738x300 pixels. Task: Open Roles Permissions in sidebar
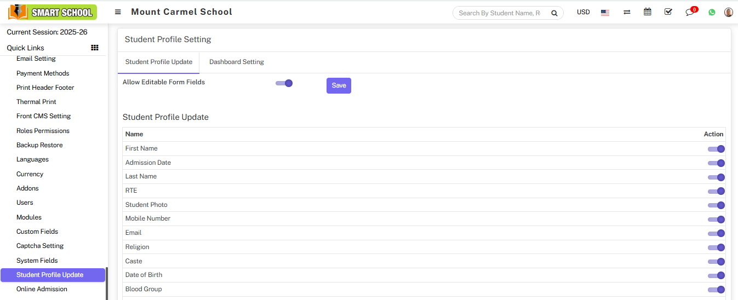(43, 131)
